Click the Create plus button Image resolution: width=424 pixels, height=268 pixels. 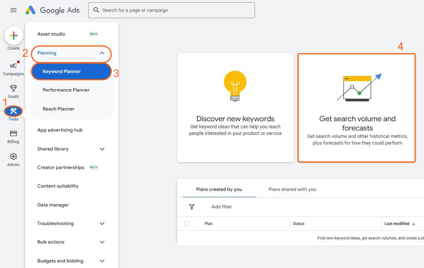pos(14,36)
